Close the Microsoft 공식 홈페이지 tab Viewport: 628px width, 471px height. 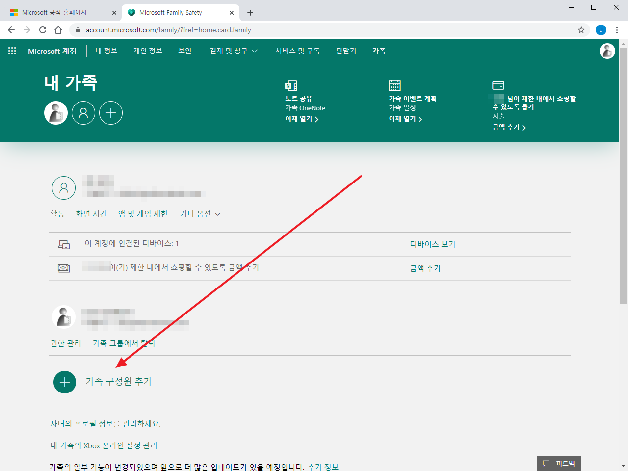point(114,13)
